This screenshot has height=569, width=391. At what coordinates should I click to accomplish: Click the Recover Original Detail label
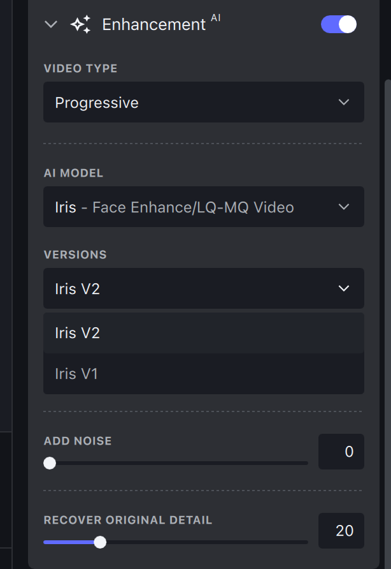pos(128,520)
